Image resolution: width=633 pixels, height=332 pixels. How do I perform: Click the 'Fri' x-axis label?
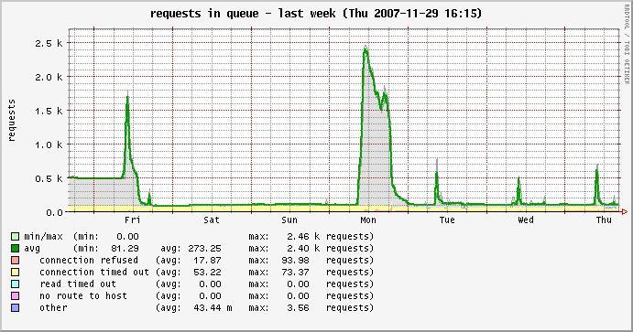(x=133, y=220)
